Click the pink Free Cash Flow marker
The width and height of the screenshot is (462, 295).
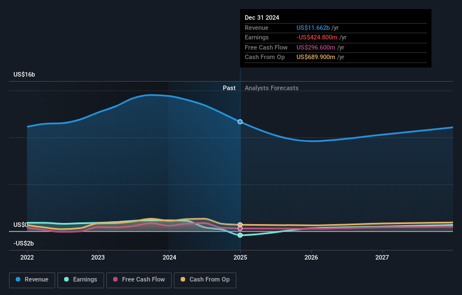click(x=240, y=229)
